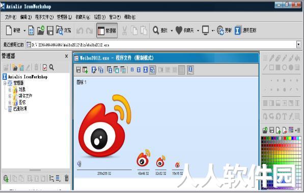This screenshot has width=304, height=193.
Task: Select the smallest icon preview size button
Action: pos(132,70)
